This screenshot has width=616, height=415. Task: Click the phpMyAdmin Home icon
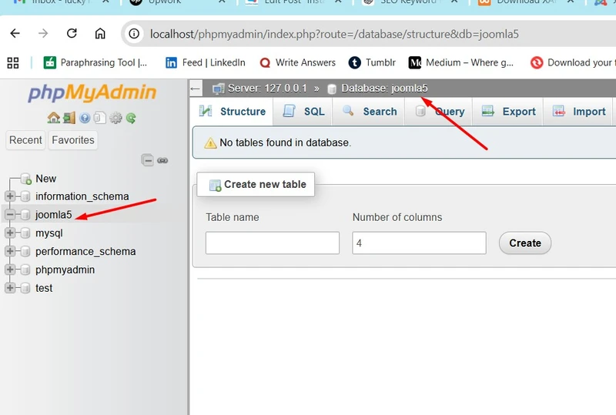53,118
